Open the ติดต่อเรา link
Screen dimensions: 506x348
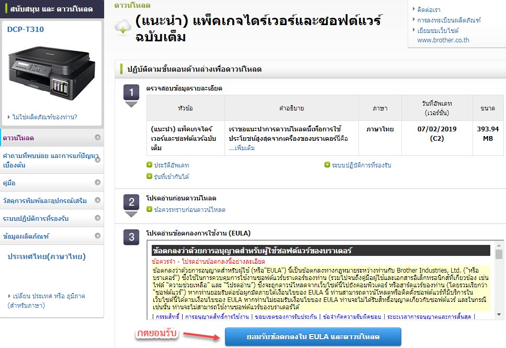(429, 10)
